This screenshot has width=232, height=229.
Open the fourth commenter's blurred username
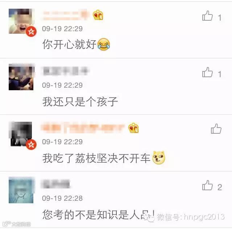click(x=56, y=184)
